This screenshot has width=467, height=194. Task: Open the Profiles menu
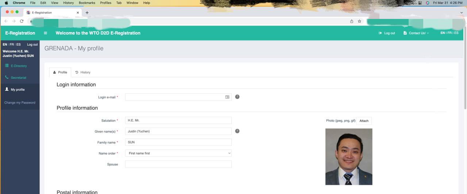point(105,3)
